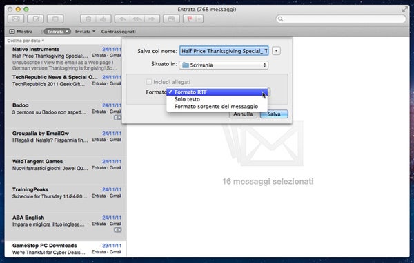The image size is (414, 263).
Task: Toggle full screen via top-right arrows
Action: (x=405, y=10)
